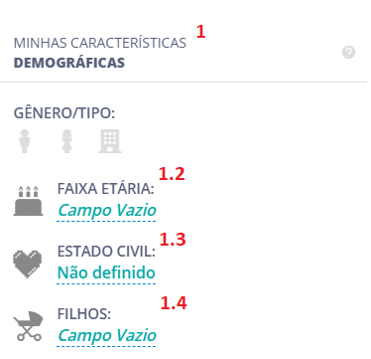The height and width of the screenshot is (359, 371).
Task: Click the red '1.4' annotation marker
Action: pos(174,303)
